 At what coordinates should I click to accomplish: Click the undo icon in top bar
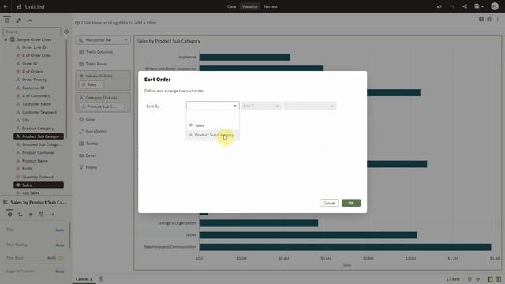point(440,6)
